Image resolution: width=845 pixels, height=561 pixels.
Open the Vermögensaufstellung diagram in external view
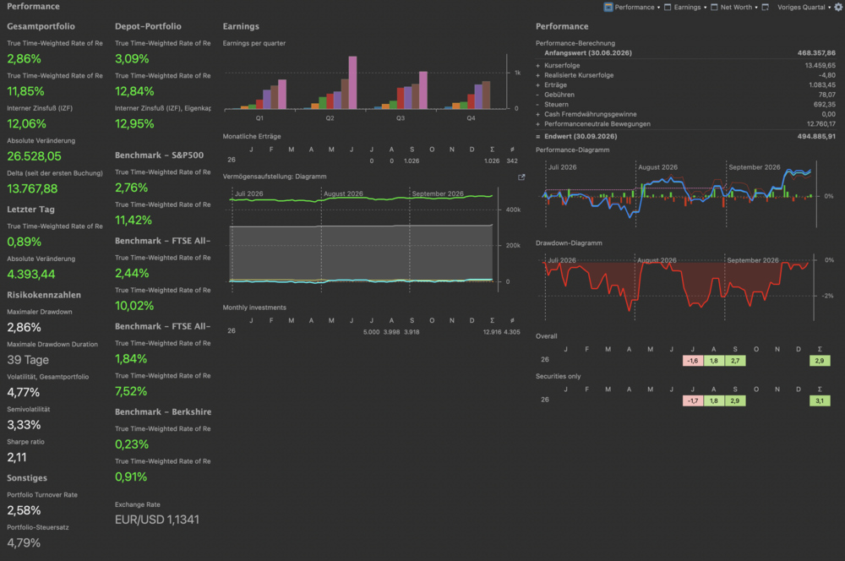pos(521,177)
